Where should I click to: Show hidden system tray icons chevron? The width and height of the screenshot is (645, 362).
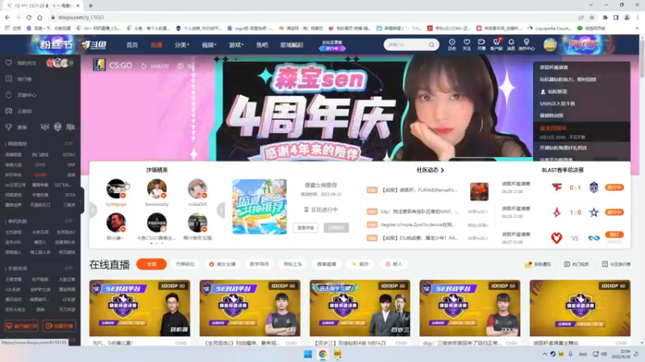coord(545,354)
